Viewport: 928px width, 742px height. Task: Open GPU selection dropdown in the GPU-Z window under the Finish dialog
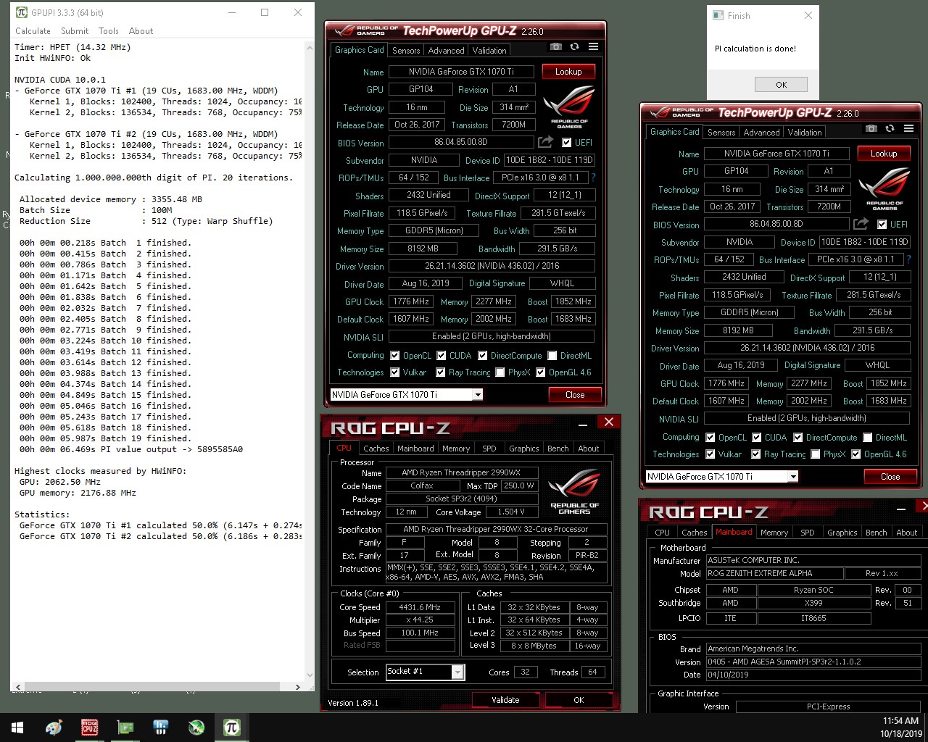coord(793,477)
